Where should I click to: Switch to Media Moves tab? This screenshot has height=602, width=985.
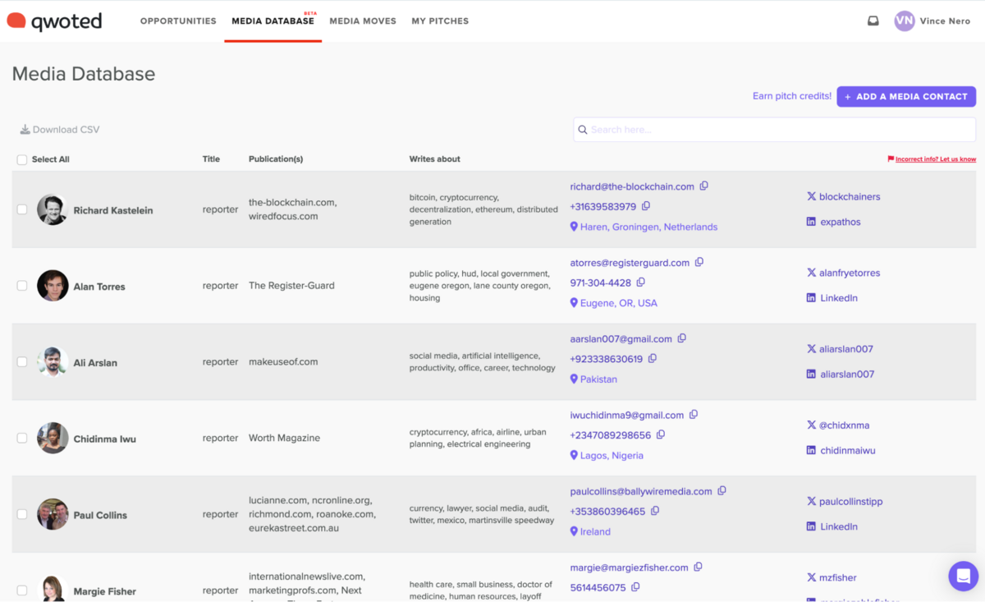click(x=362, y=21)
